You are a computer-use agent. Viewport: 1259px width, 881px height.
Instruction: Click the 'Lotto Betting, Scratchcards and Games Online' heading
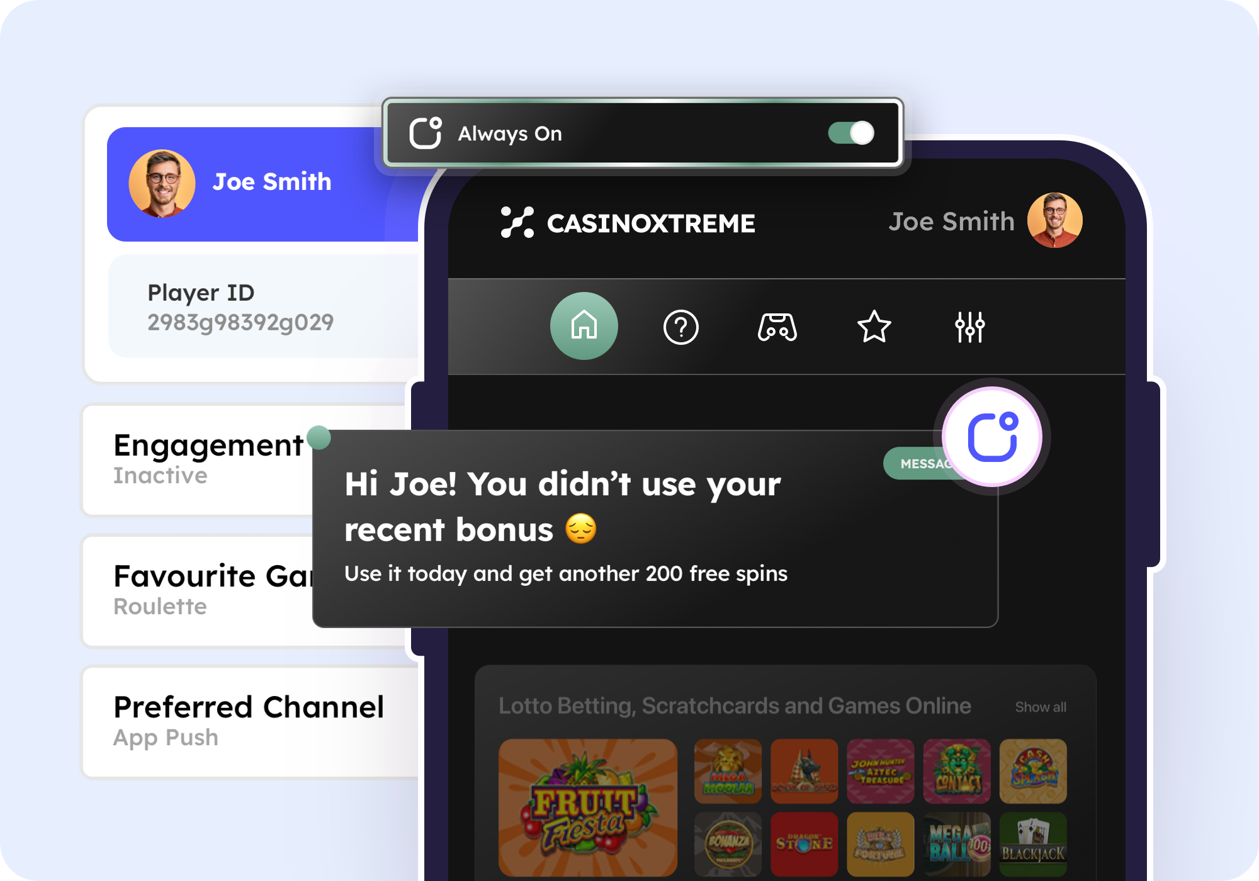[735, 706]
